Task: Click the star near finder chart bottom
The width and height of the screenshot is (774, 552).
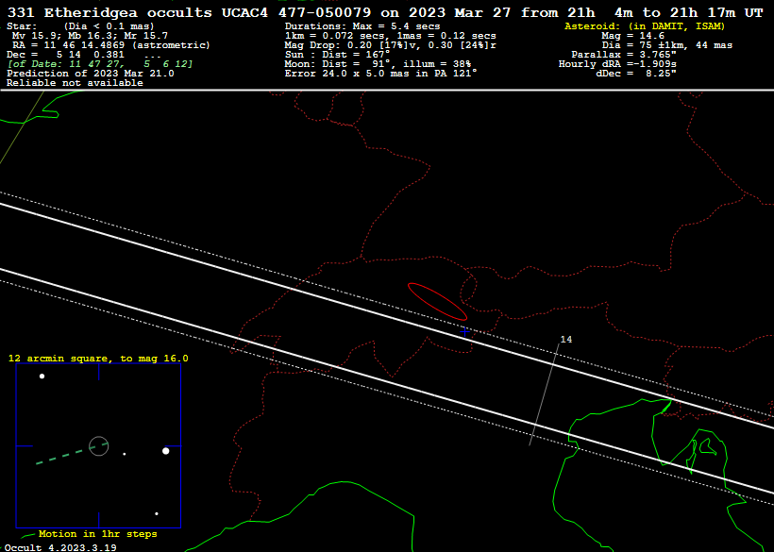Action: coord(157,514)
